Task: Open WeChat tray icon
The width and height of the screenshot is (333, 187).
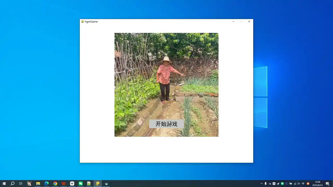Action: [x=282, y=184]
